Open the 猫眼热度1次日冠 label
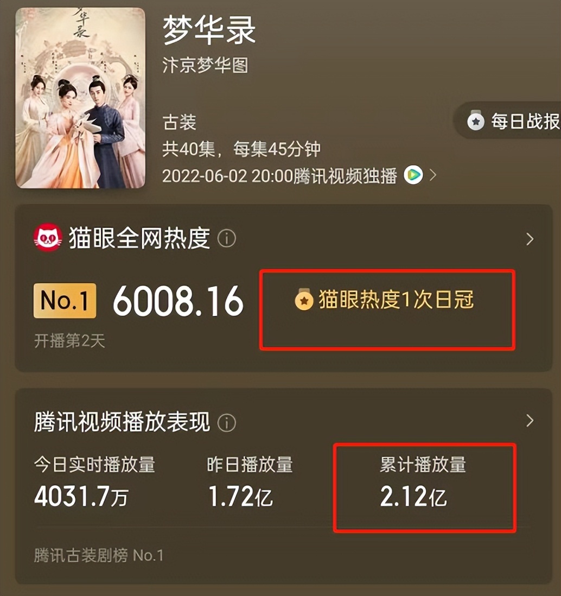The height and width of the screenshot is (596, 561). coord(396,300)
